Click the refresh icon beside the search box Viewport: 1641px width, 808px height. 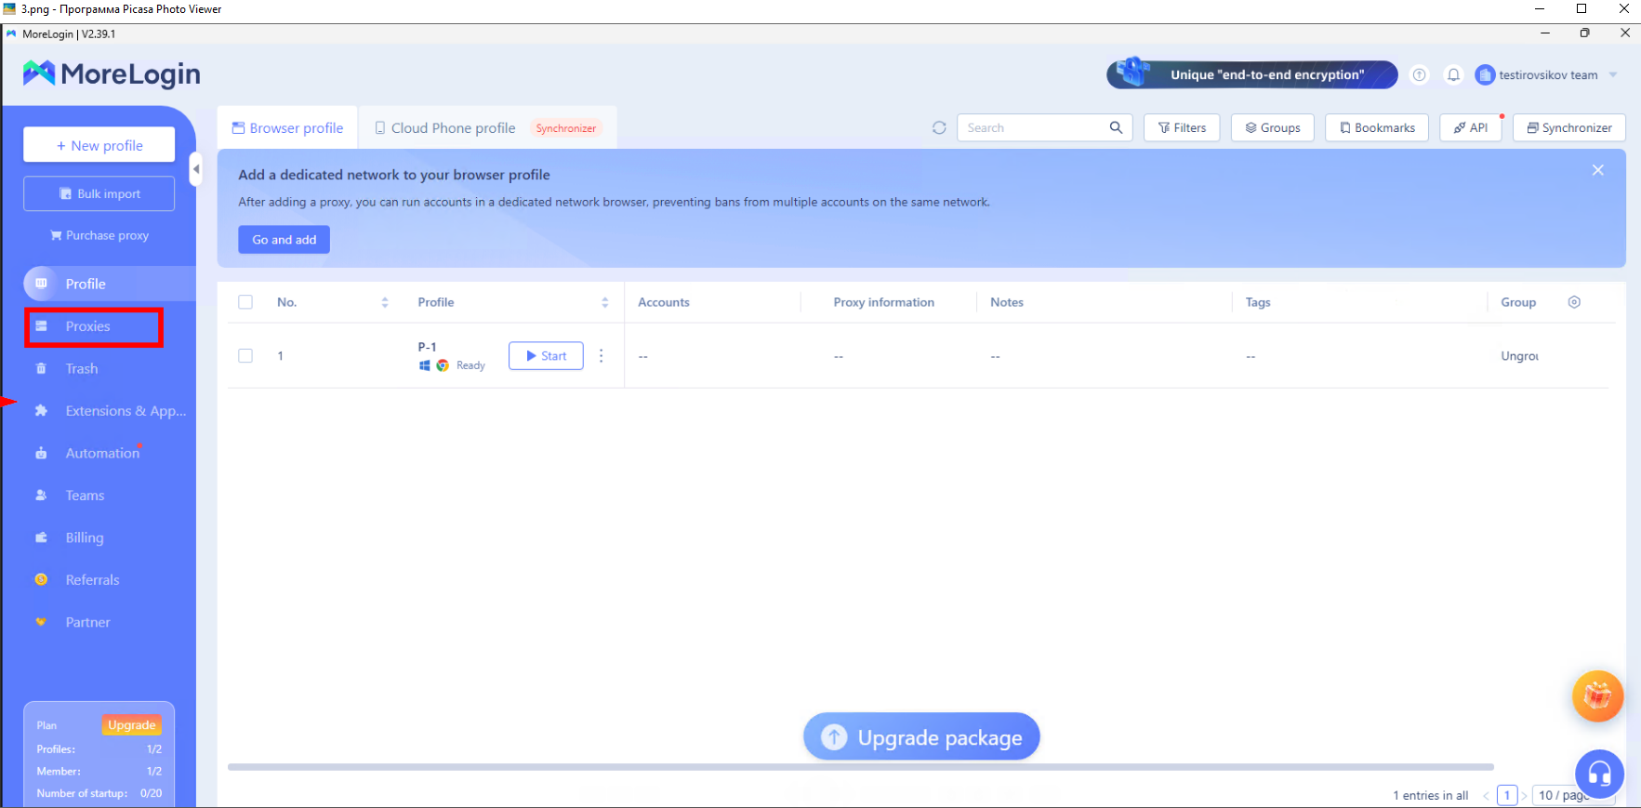939,128
